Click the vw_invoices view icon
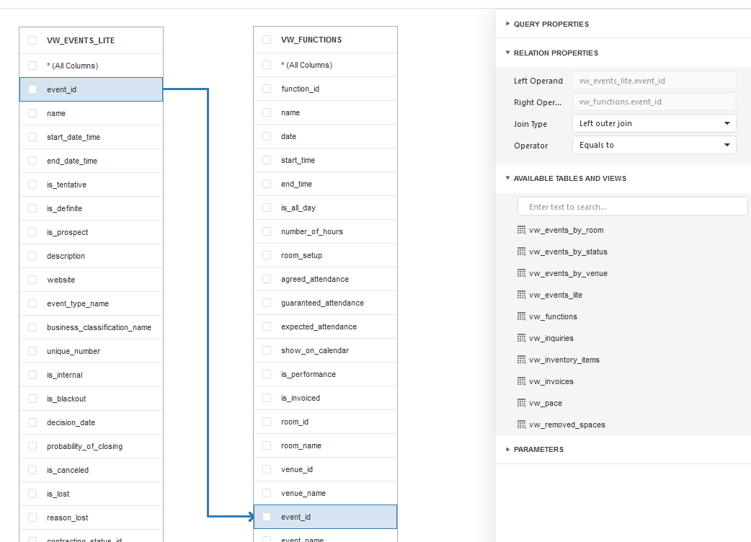Viewport: 751px width, 542px height. point(521,381)
